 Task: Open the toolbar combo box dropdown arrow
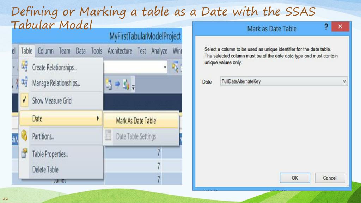165,67
